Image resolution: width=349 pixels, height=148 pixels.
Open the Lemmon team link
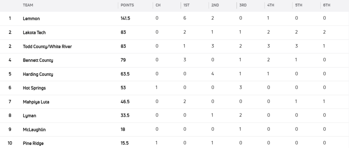coord(31,18)
